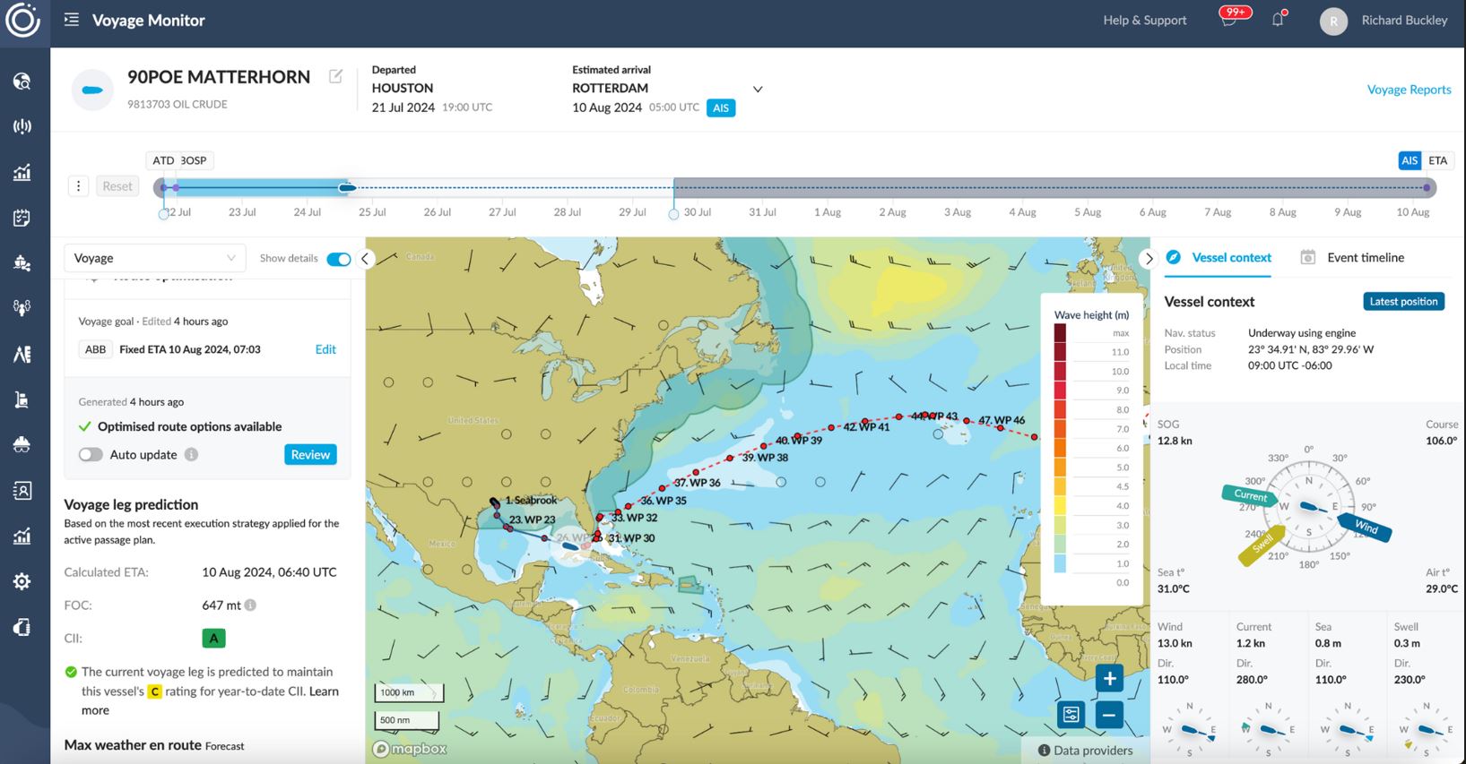
Task: Edit the vessel name with the pencil icon
Action: pyautogui.click(x=335, y=76)
